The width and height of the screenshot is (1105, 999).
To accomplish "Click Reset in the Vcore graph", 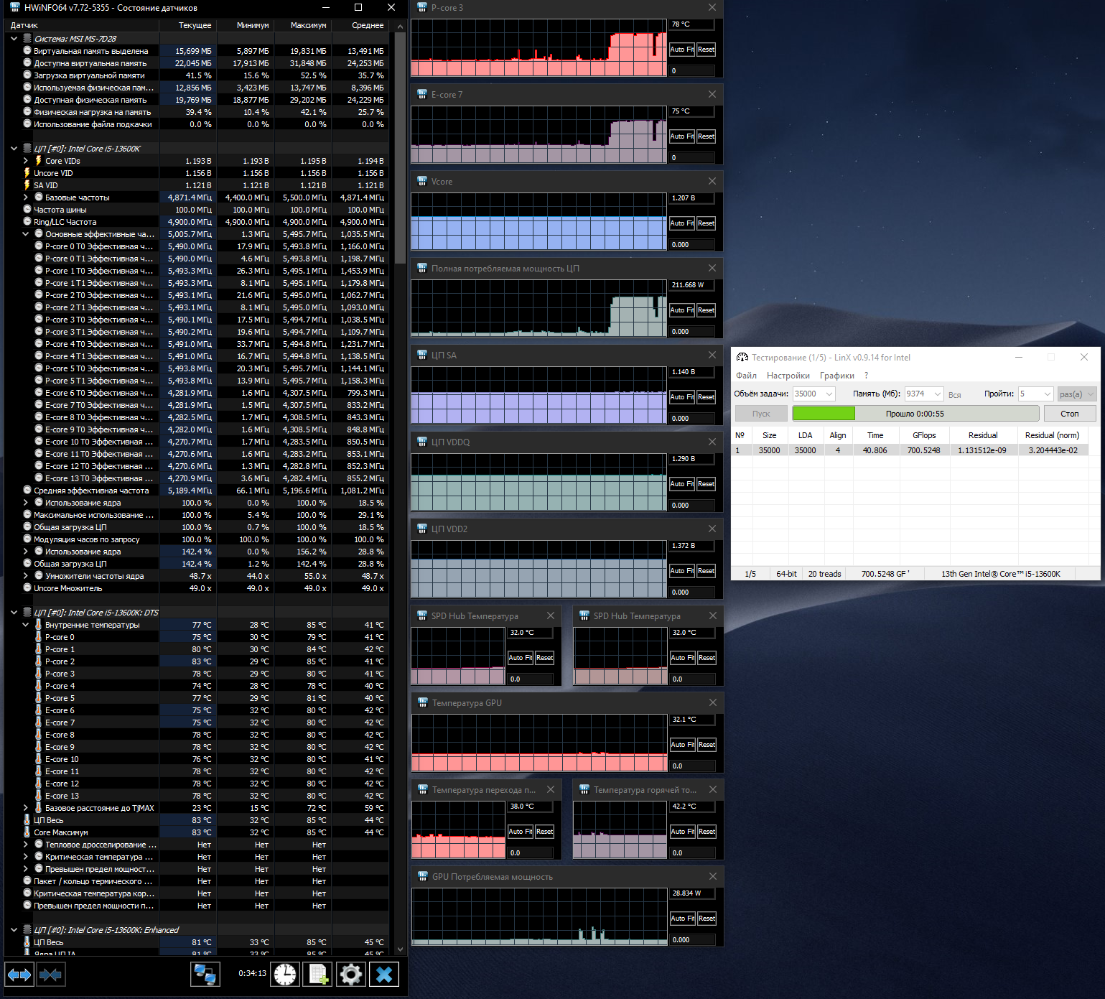I will [706, 223].
